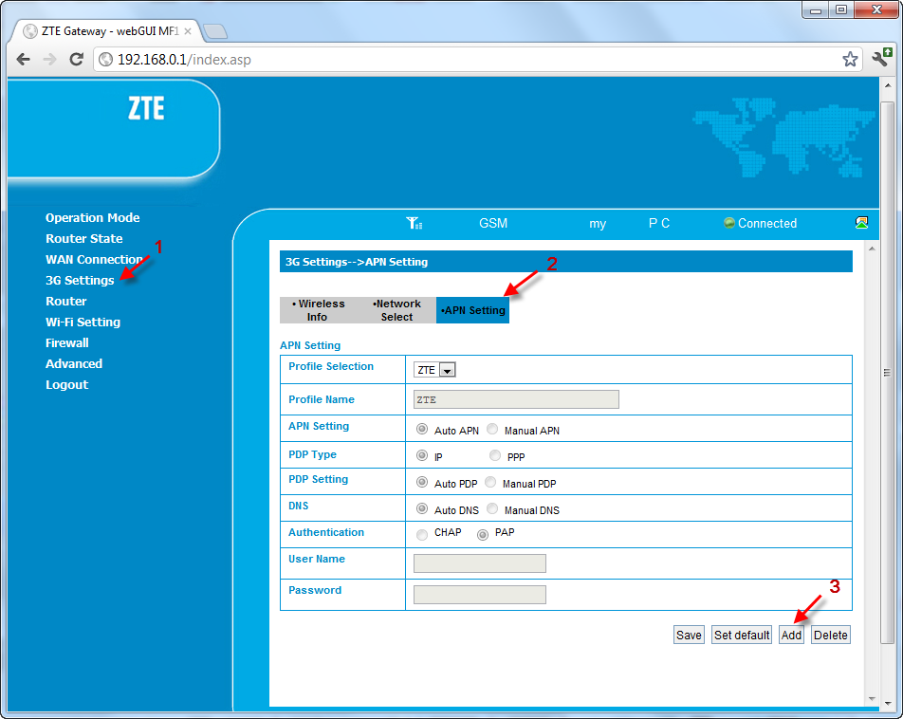Choose IP as PDP Type
Image resolution: width=903 pixels, height=719 pixels.
pos(422,455)
